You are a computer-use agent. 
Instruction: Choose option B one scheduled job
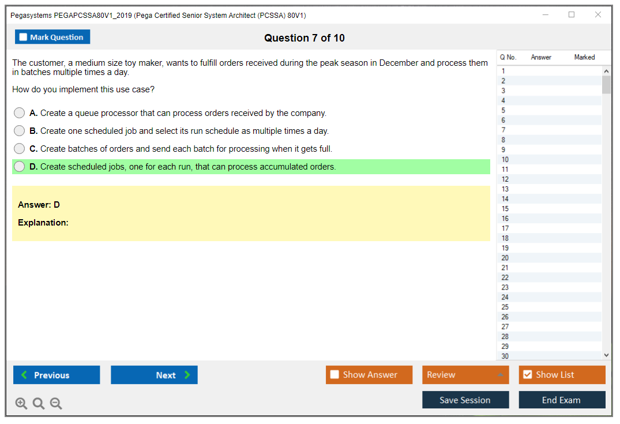tap(20, 131)
